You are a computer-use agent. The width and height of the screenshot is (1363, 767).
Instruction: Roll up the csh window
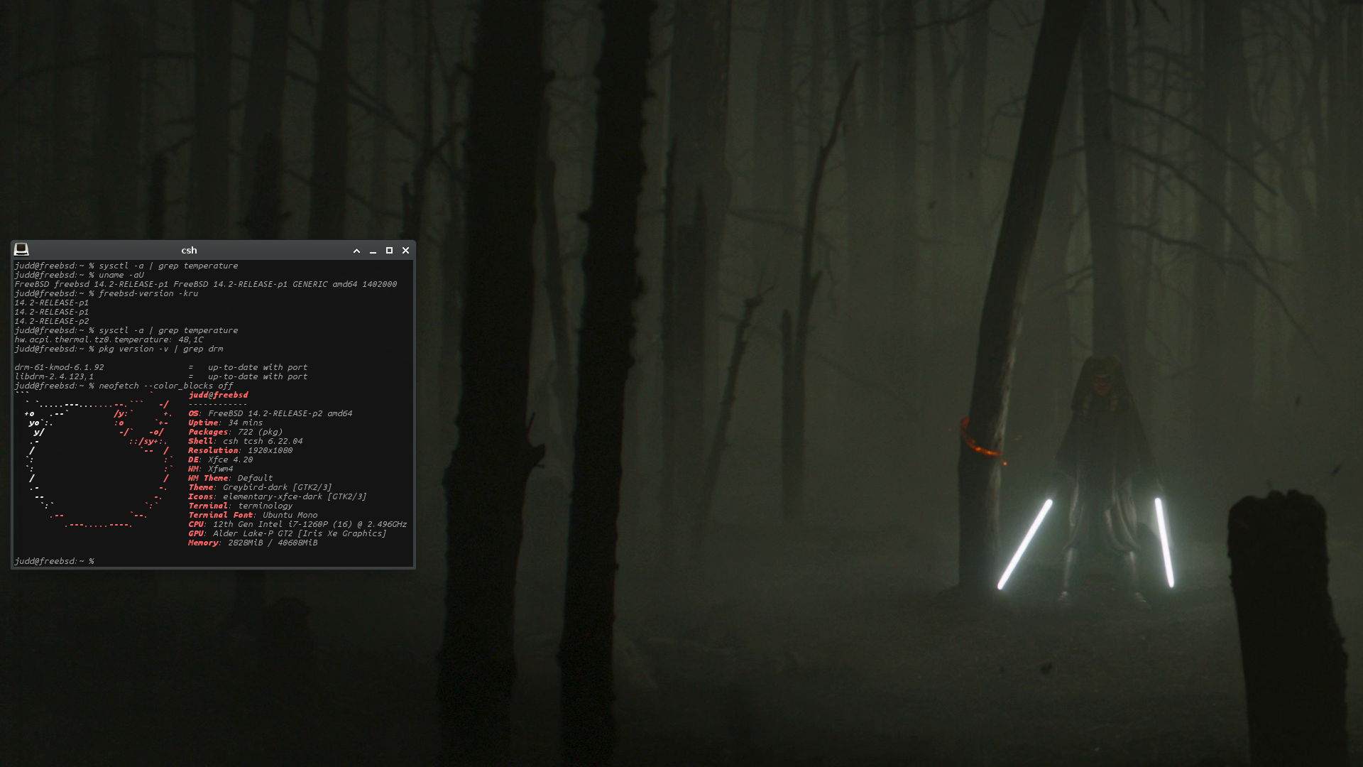point(356,251)
